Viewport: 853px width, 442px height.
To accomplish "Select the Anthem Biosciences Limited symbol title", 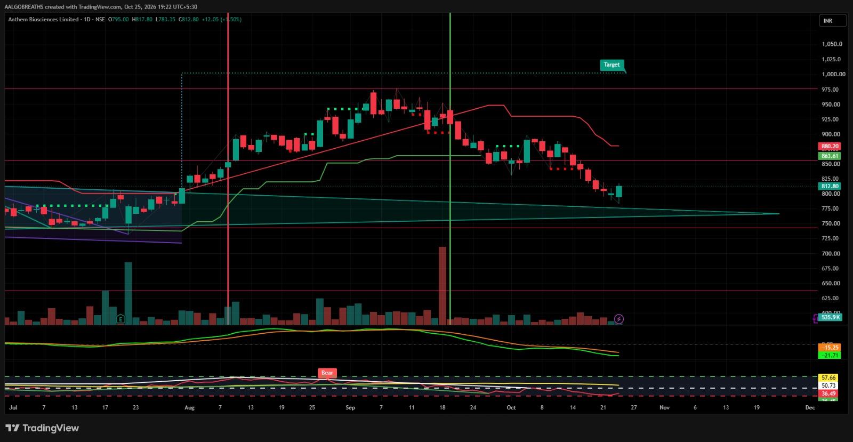I will 43,19.
